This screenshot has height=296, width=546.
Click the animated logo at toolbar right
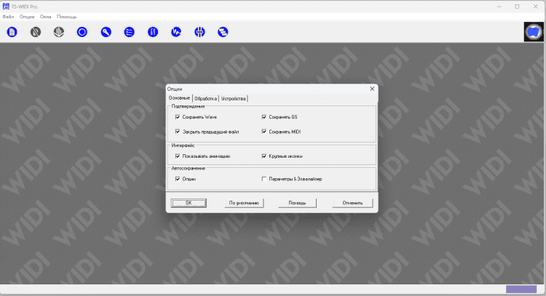point(534,32)
